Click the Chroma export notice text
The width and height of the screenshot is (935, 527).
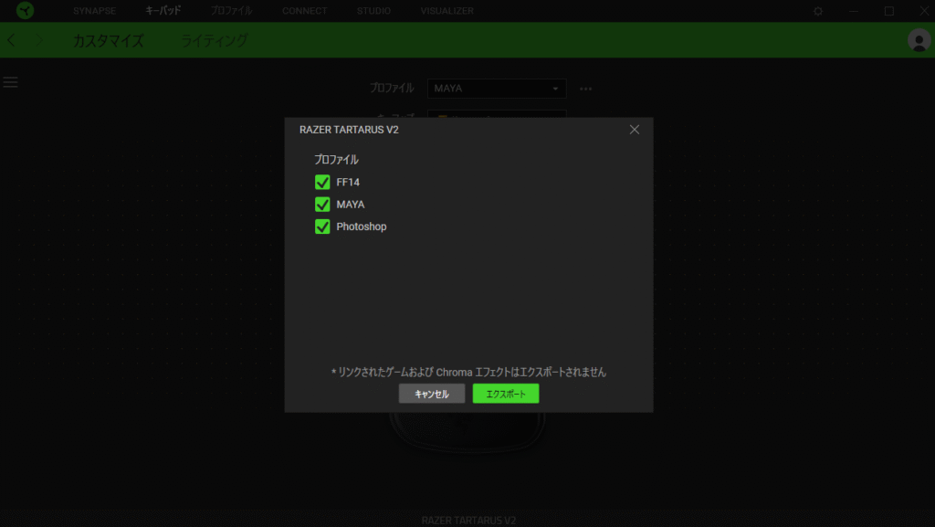(x=468, y=372)
